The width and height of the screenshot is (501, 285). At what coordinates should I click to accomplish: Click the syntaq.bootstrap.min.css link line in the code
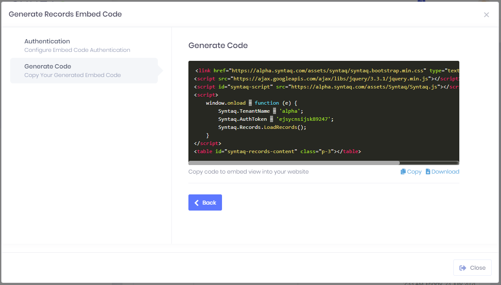[x=327, y=71]
